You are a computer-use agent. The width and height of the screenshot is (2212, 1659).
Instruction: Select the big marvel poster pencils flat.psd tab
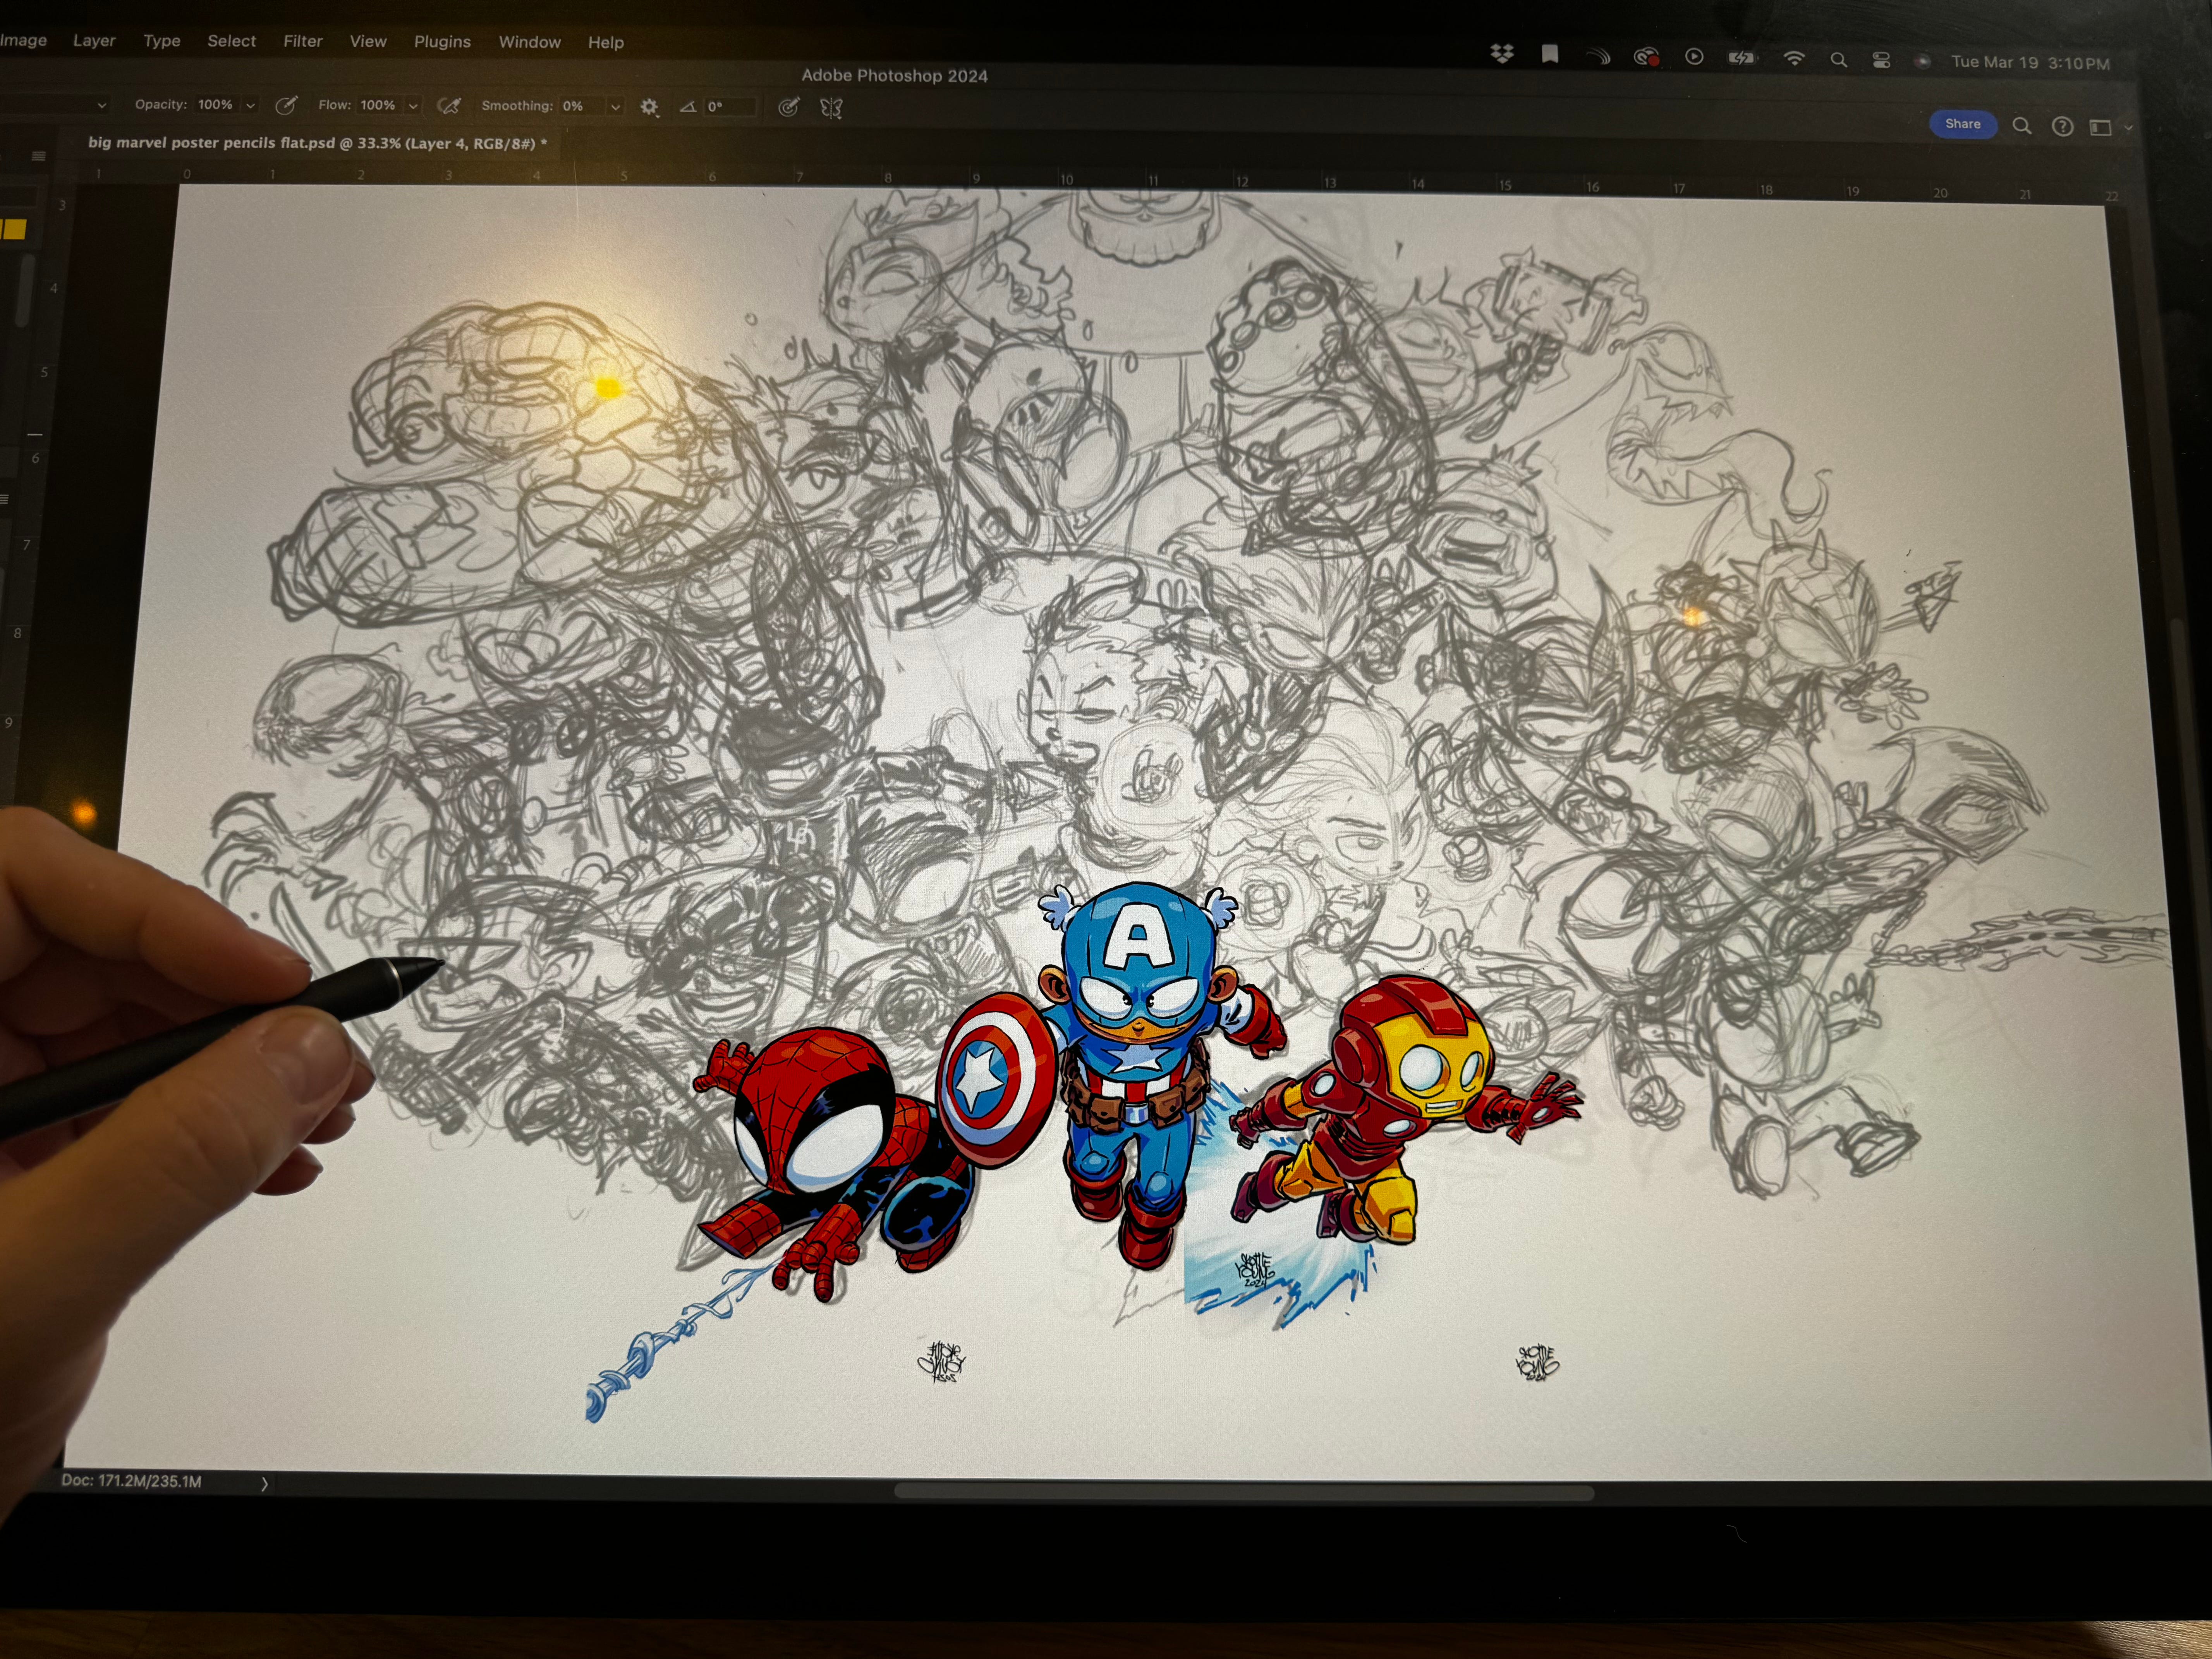(x=317, y=143)
